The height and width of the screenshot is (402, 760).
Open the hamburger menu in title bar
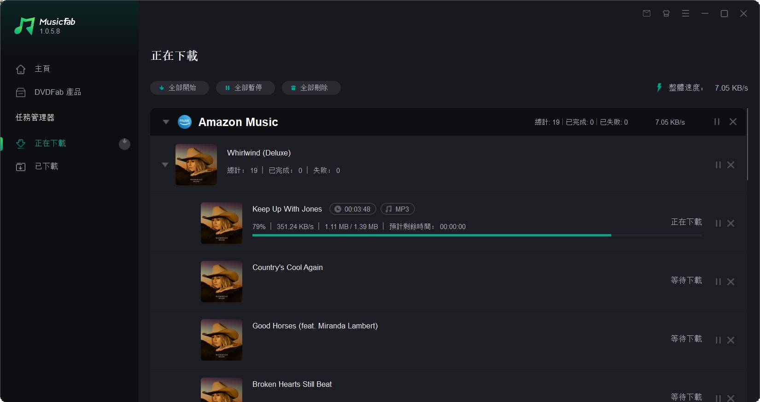pyautogui.click(x=685, y=13)
